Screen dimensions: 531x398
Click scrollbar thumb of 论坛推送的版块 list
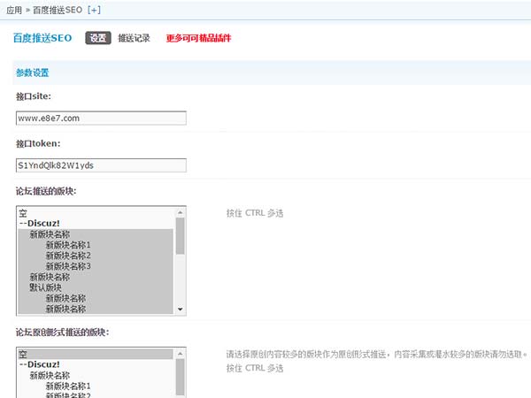coord(181,235)
